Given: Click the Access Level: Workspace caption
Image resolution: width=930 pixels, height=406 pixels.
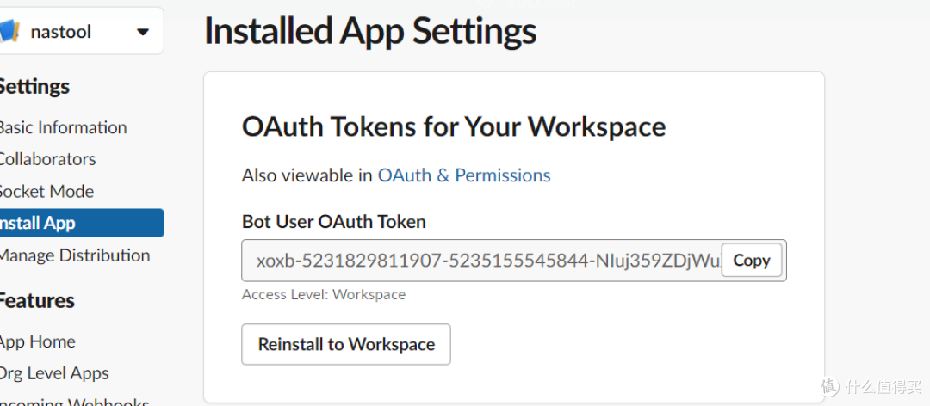Looking at the screenshot, I should point(324,294).
